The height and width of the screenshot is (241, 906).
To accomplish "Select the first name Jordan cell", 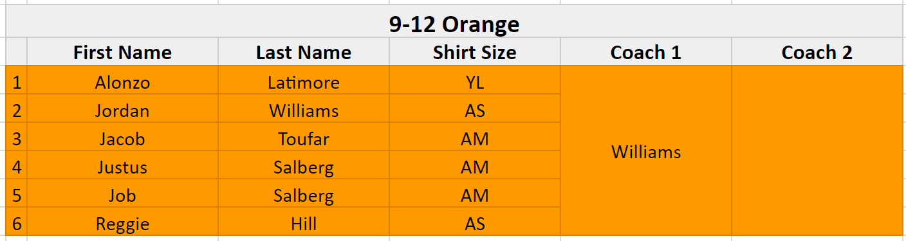I will tap(122, 111).
